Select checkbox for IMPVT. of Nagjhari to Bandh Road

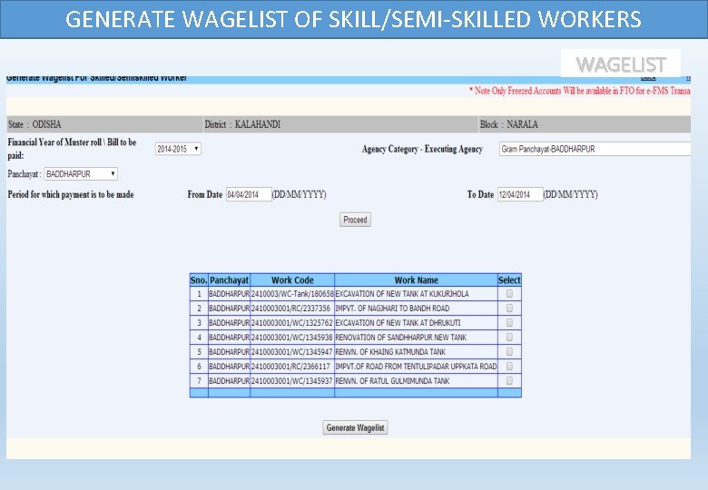(x=509, y=309)
